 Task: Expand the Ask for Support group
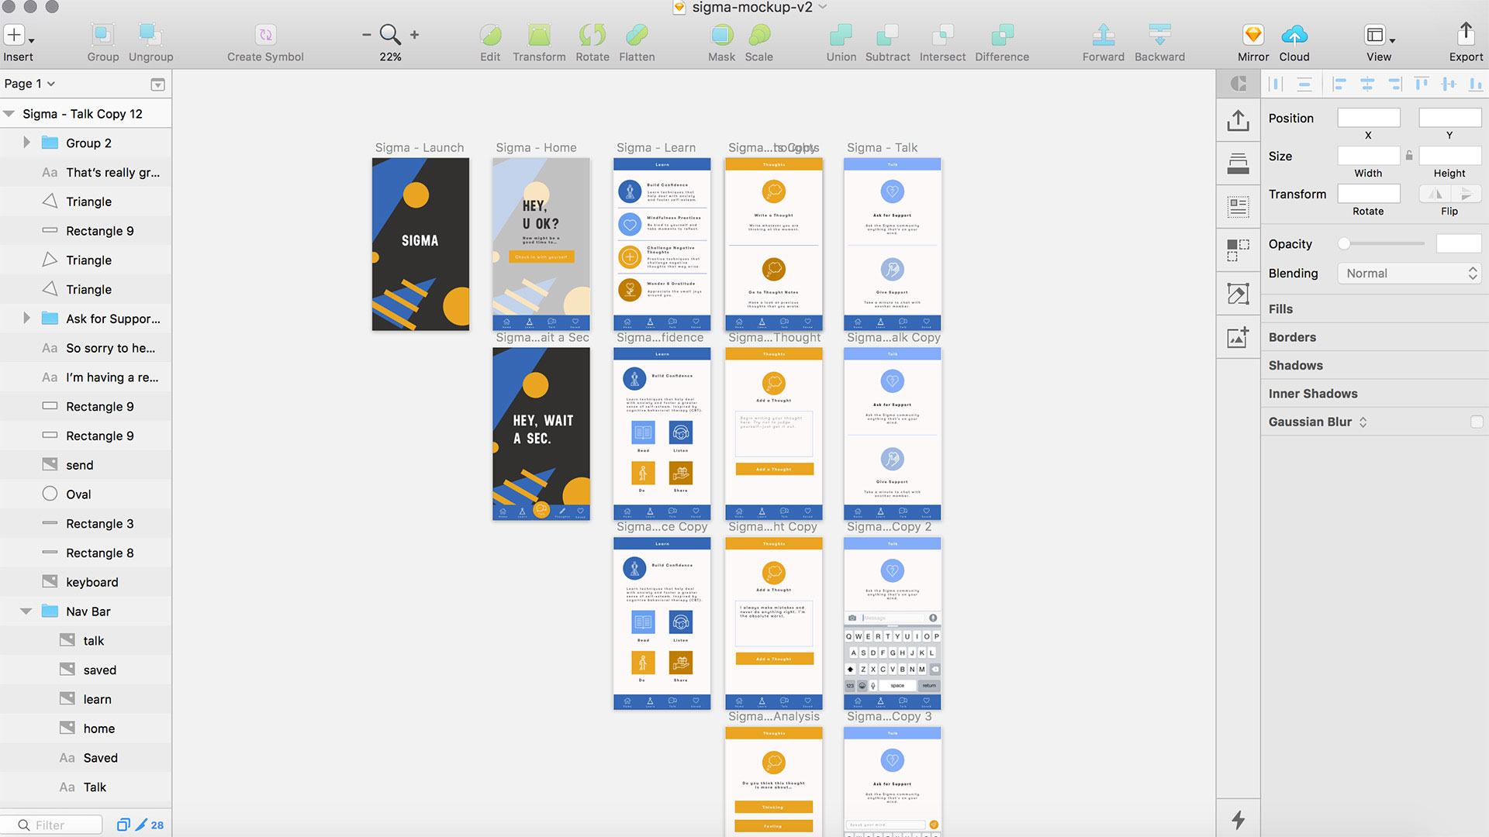pos(26,318)
